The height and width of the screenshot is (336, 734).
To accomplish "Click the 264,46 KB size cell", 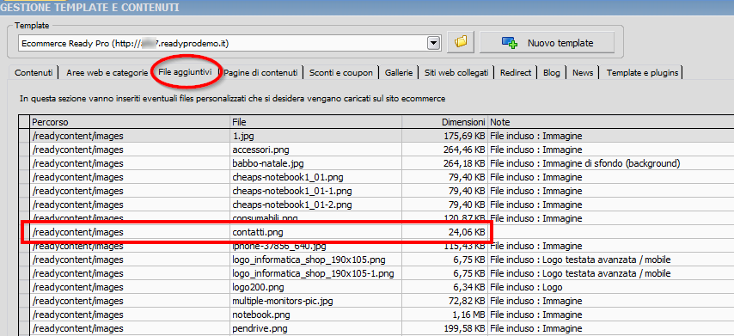I will click(x=445, y=150).
